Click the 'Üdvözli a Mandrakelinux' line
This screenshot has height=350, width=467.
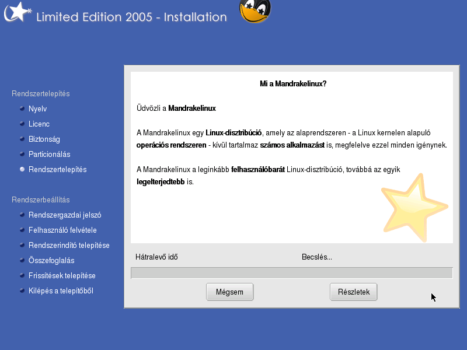click(x=176, y=108)
